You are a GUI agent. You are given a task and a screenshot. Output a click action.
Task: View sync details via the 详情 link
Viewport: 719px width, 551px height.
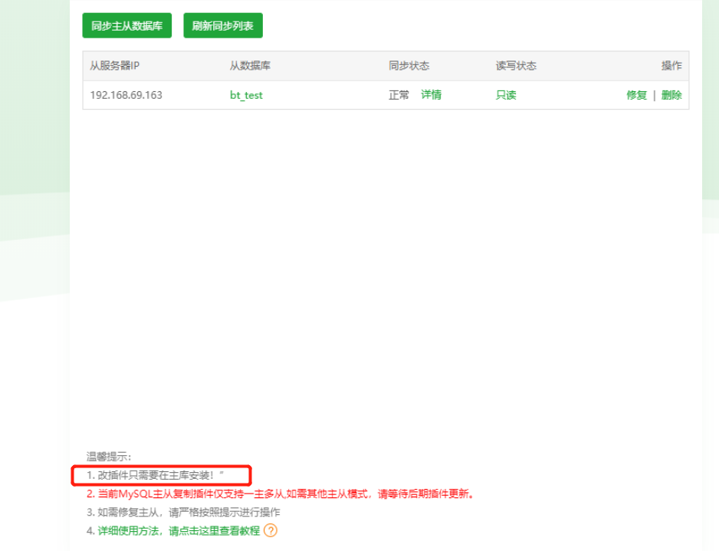pos(432,95)
